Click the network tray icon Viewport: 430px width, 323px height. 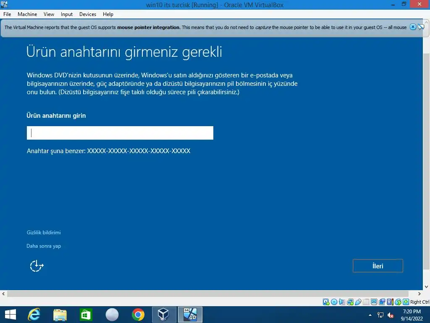[380, 315]
